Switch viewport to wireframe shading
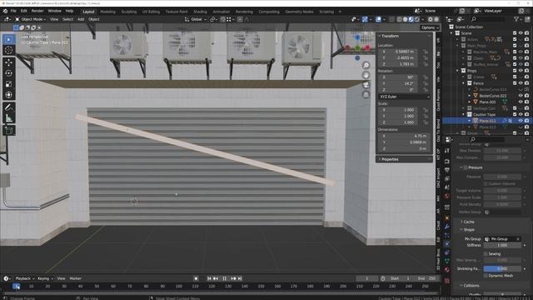This screenshot has width=533, height=300. click(x=399, y=19)
